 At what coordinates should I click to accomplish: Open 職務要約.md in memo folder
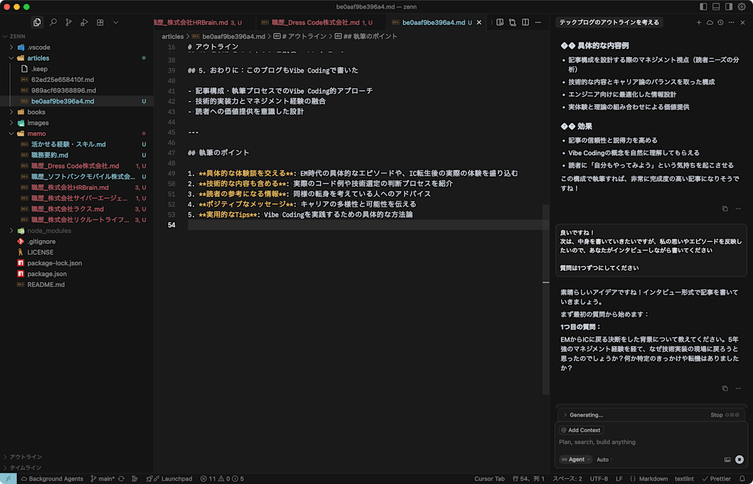click(77, 155)
